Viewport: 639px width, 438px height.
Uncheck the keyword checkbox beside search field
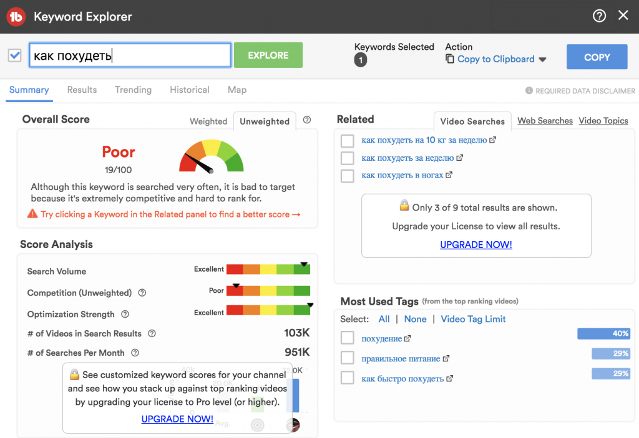pyautogui.click(x=15, y=55)
